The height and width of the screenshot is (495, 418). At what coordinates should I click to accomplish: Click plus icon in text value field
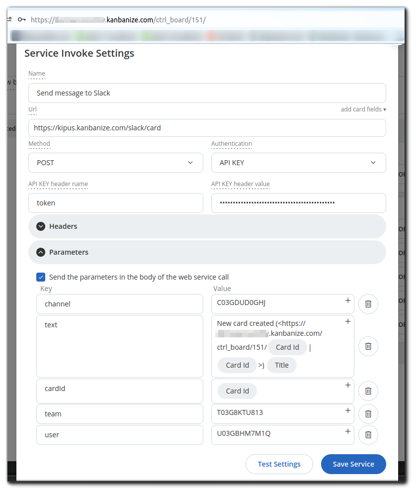347,321
